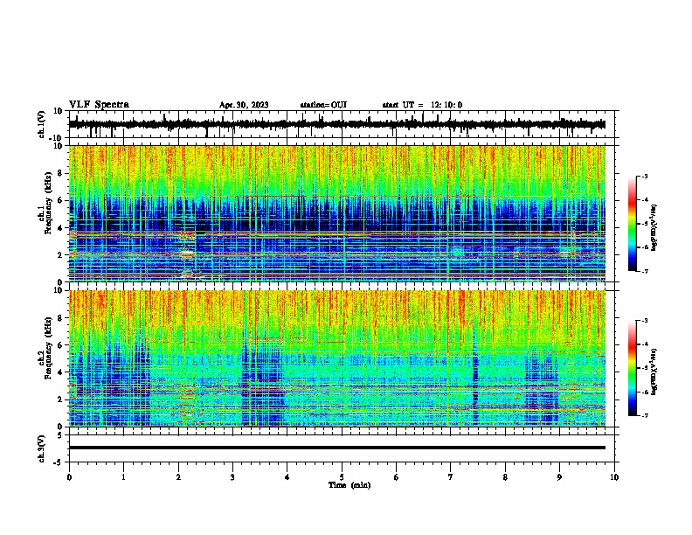Screen dimensions: 692x535
Task: Click time axis tick label "4"
Action: point(287,477)
